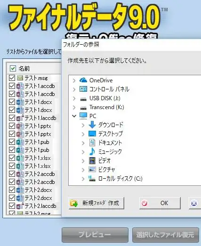This screenshot has height=246, width=201.
Task: Select the Transcend (K:) drive icon
Action: tap(83, 108)
